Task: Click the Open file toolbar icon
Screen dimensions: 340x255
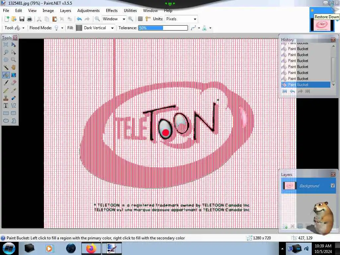Action: tap(14, 19)
